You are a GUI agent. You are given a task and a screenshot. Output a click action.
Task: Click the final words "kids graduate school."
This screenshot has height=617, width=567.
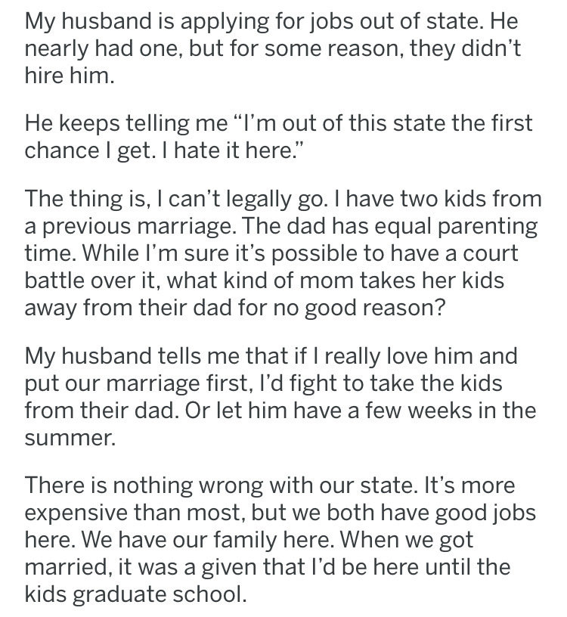[x=136, y=594]
